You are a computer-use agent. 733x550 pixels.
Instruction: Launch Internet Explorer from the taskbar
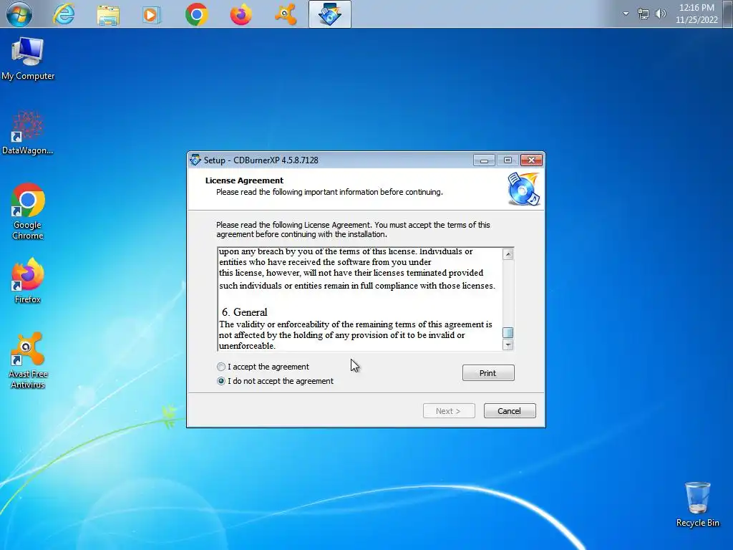click(64, 14)
